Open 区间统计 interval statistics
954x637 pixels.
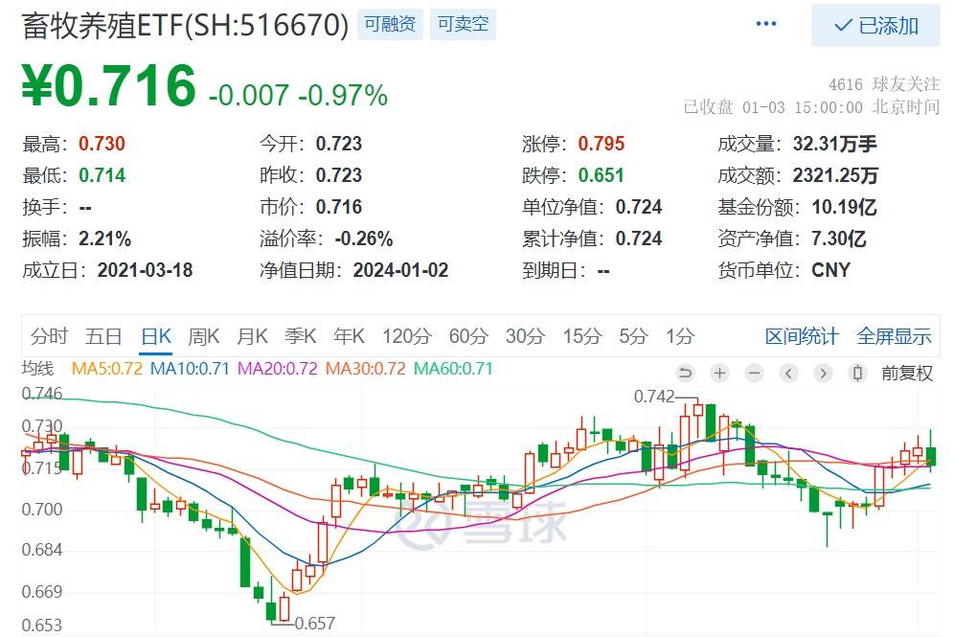tap(804, 336)
